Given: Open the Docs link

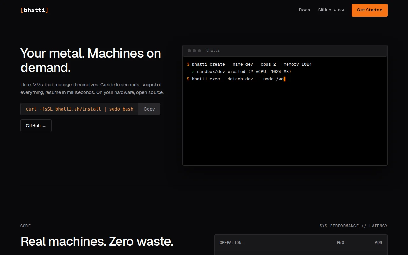Looking at the screenshot, I should [x=304, y=10].
